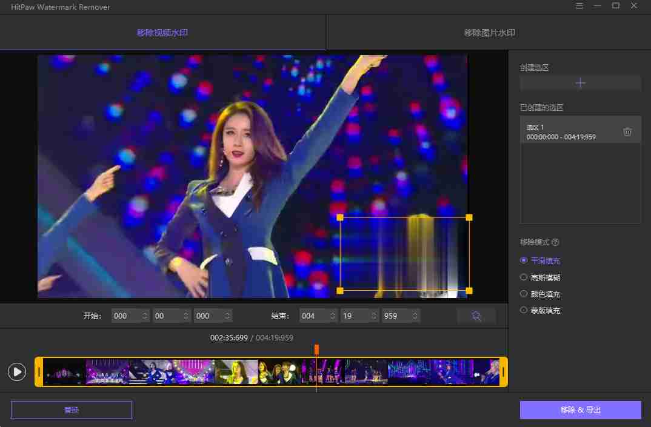The width and height of the screenshot is (651, 427).
Task: Click the 移除 & 导出 button
Action: (580, 410)
